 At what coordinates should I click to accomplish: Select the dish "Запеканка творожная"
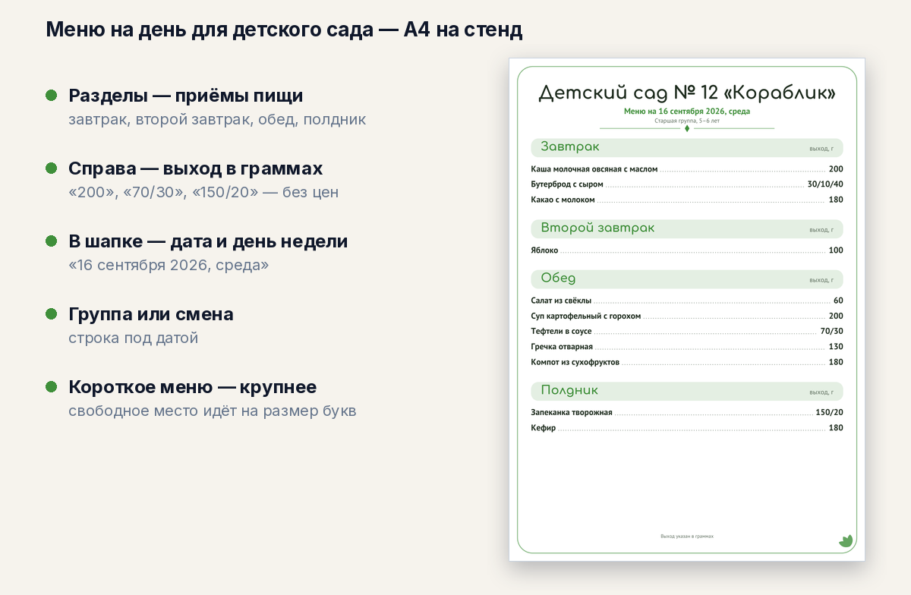[572, 413]
